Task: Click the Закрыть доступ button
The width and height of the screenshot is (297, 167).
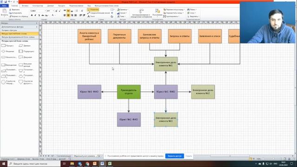Action: pyautogui.click(x=174, y=156)
